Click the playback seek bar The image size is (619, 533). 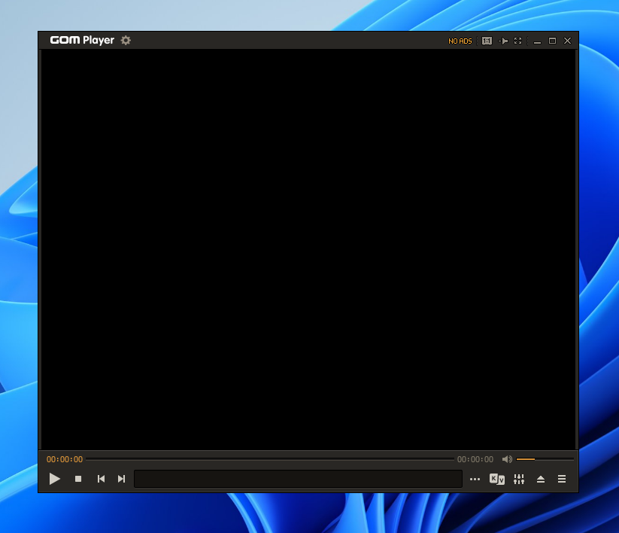(270, 459)
